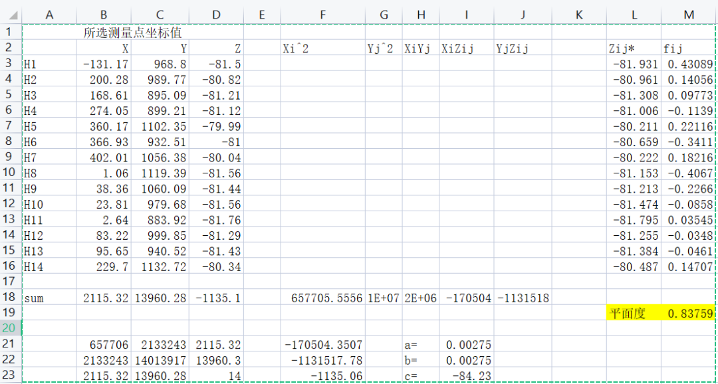Select the cell showing -170504.3507

point(322,344)
